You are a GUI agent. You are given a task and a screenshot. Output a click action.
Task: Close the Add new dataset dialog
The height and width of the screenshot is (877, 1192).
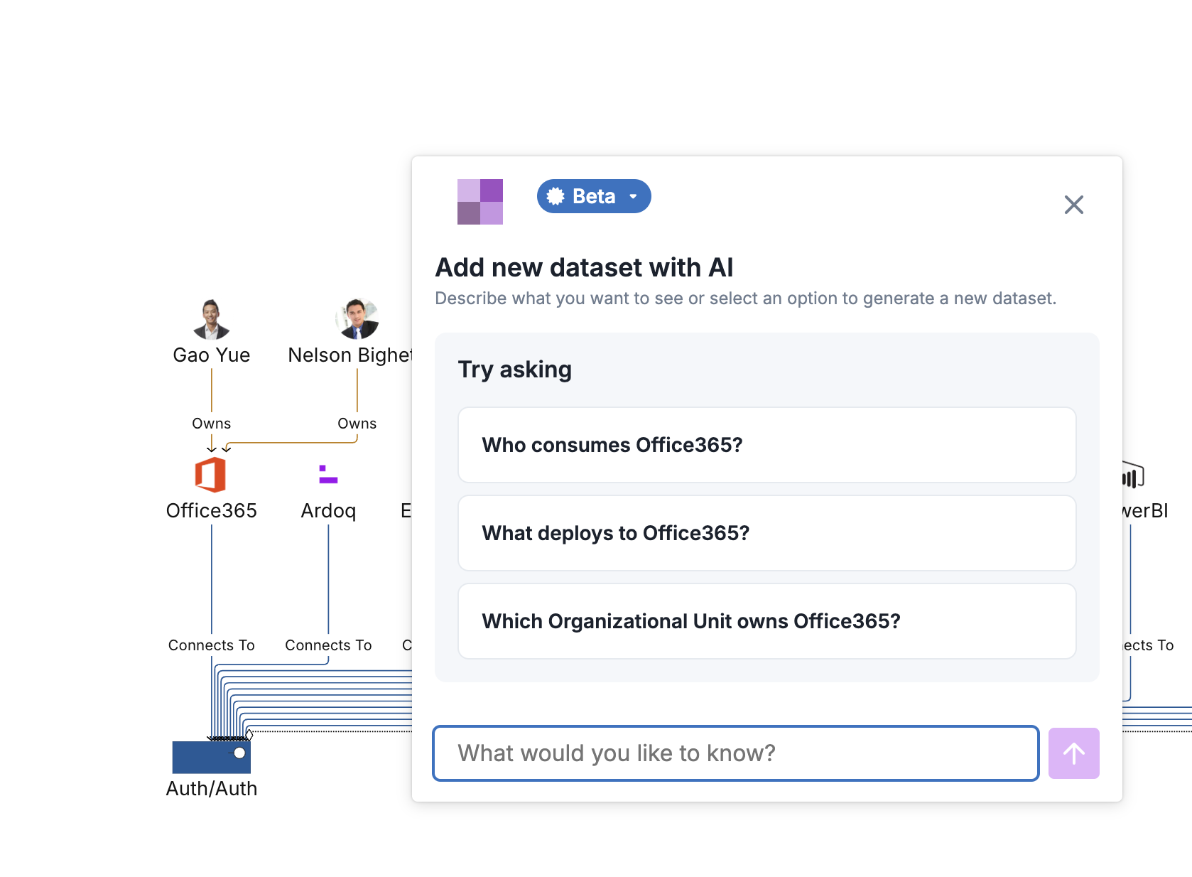[1073, 205]
